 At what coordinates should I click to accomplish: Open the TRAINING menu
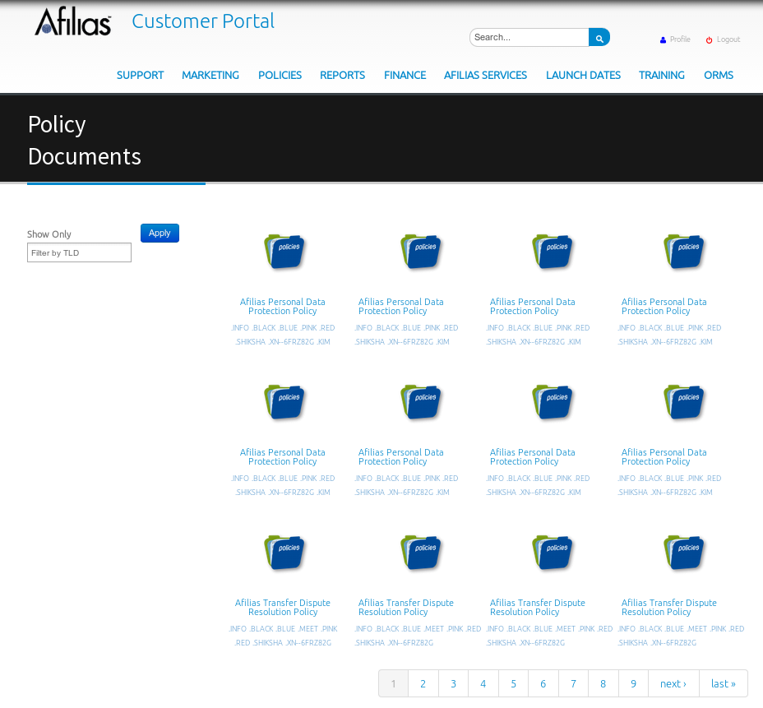[661, 76]
